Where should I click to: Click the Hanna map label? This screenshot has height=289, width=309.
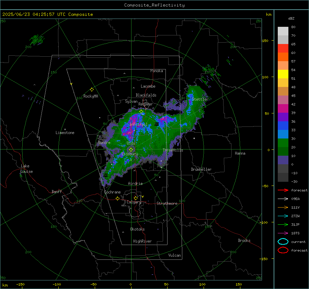point(240,153)
